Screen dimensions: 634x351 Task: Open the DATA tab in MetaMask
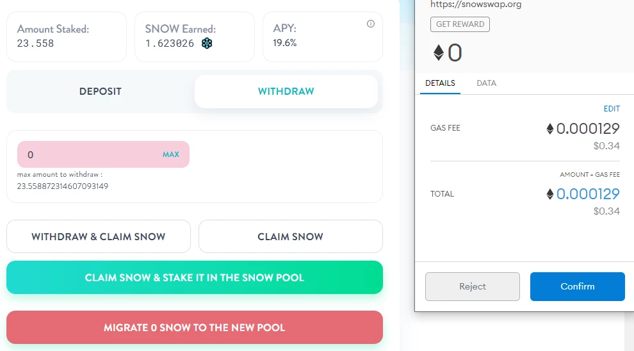click(487, 83)
